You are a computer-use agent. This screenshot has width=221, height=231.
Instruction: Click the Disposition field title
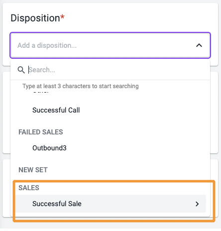[35, 18]
